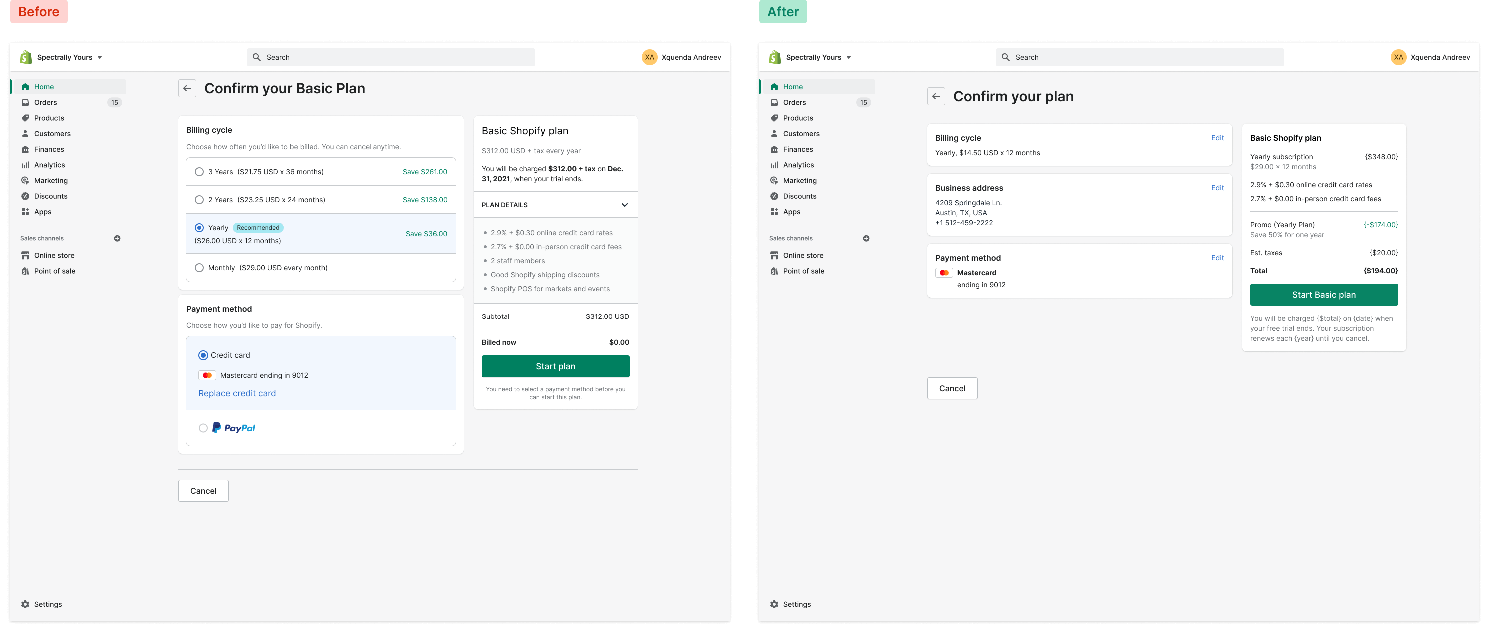The image size is (1488, 631).
Task: Open Settings gear in After sidebar
Action: tap(774, 604)
